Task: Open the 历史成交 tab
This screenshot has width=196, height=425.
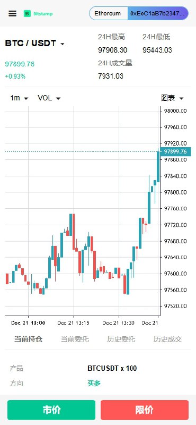Action: tap(167, 339)
